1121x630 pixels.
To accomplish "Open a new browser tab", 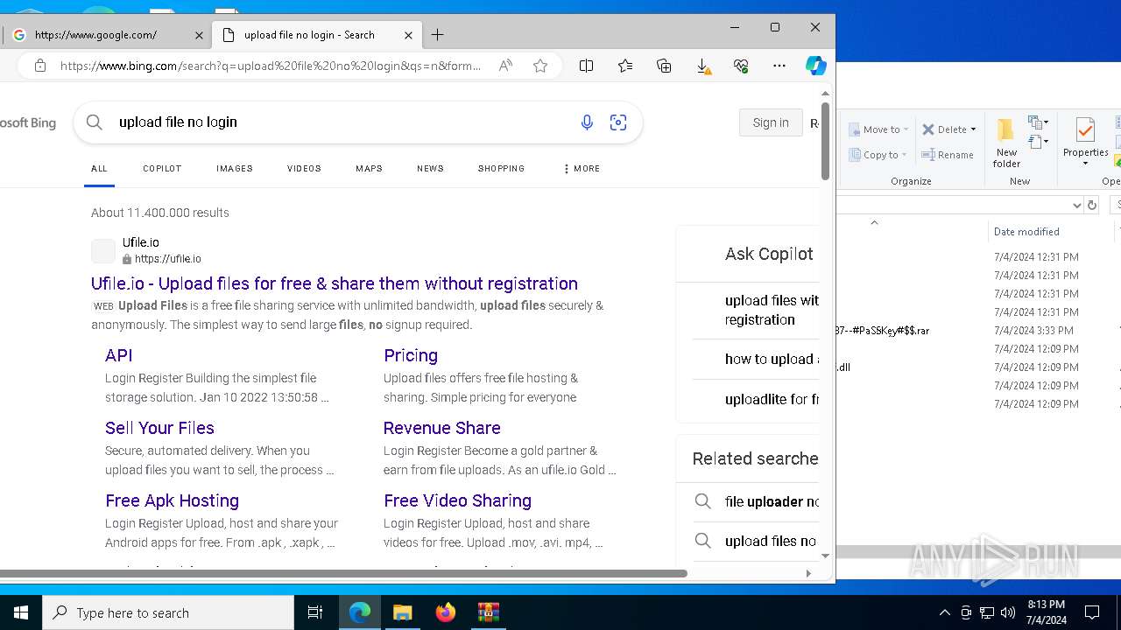I will tap(438, 35).
